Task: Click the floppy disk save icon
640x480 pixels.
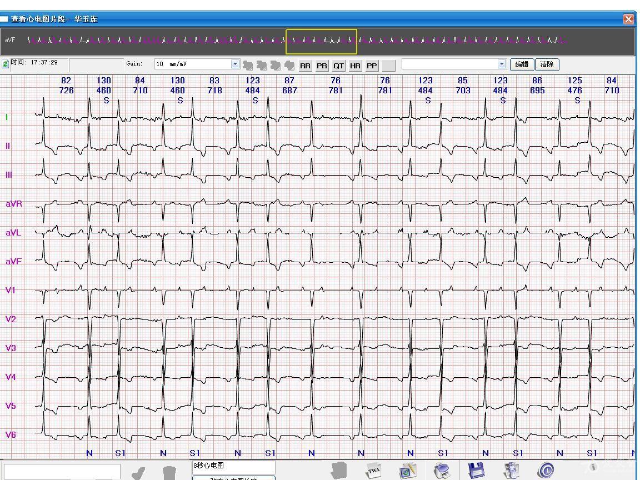Action: click(477, 470)
